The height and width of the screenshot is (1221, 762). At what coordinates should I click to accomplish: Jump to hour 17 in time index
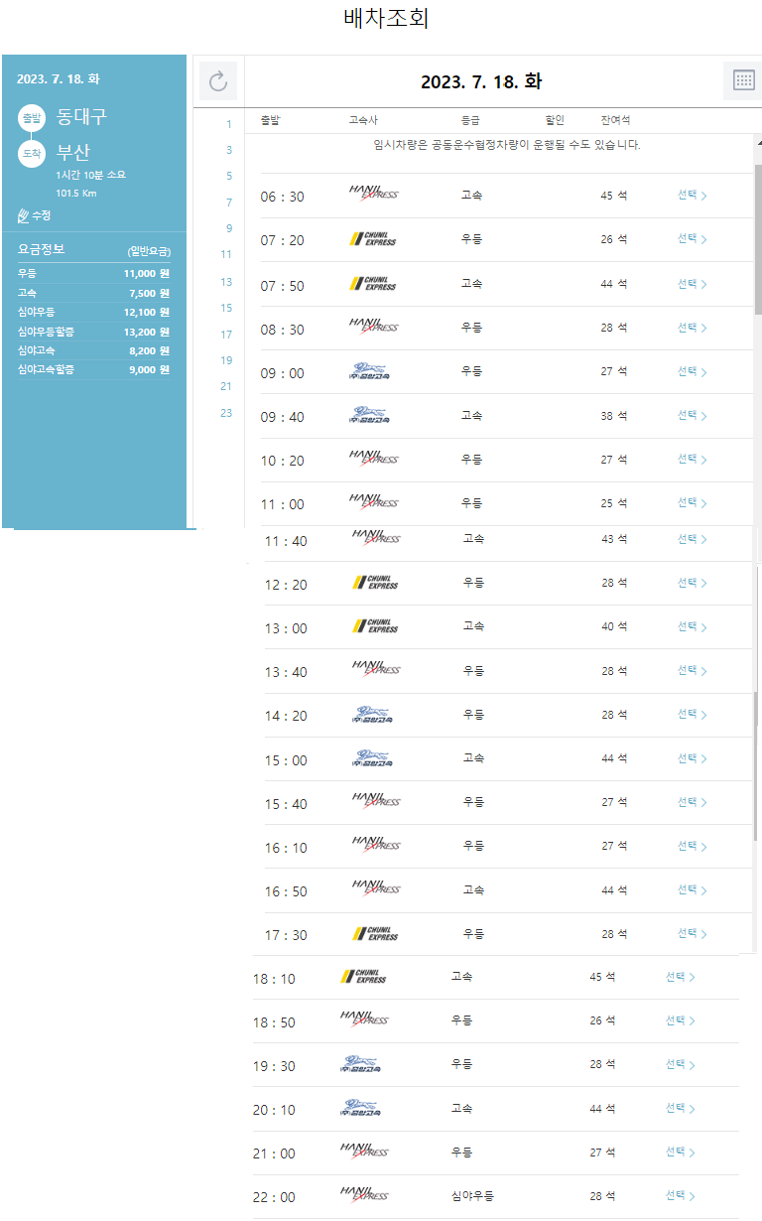point(226,335)
